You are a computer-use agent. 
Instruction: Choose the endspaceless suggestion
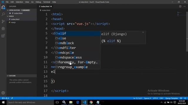coord(78,57)
